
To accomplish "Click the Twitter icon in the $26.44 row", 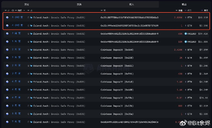I will pos(31,98).
